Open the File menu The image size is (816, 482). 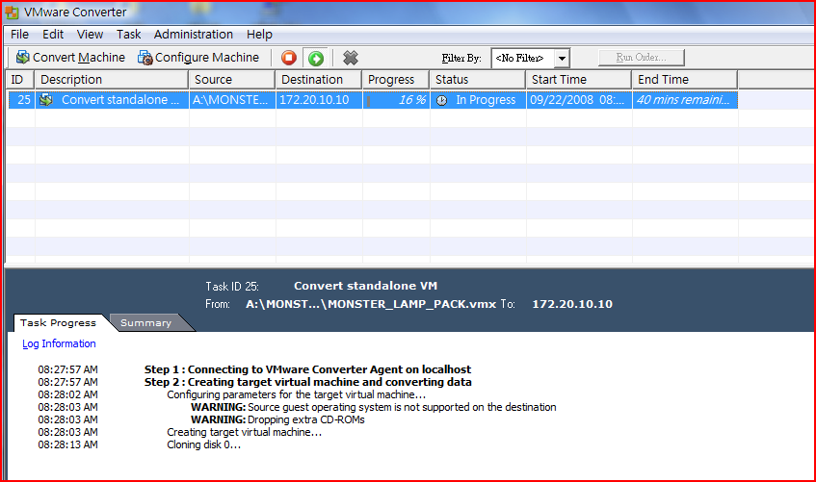20,35
